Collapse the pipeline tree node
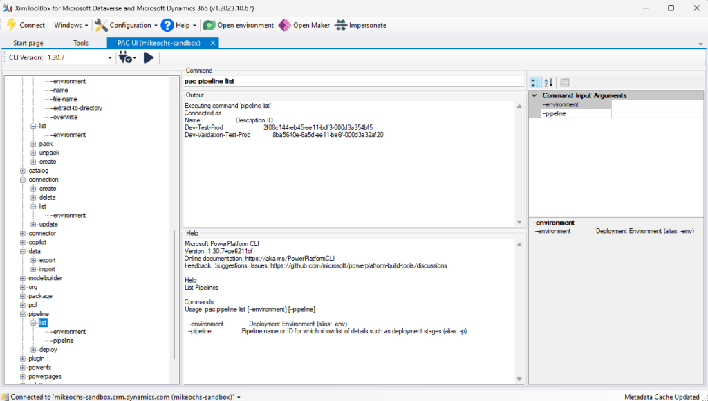The image size is (708, 401). 23,314
